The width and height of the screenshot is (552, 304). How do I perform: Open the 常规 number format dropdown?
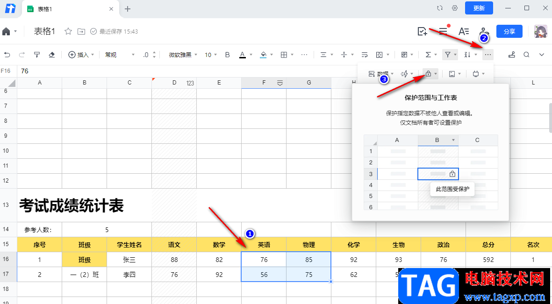pyautogui.click(x=120, y=55)
